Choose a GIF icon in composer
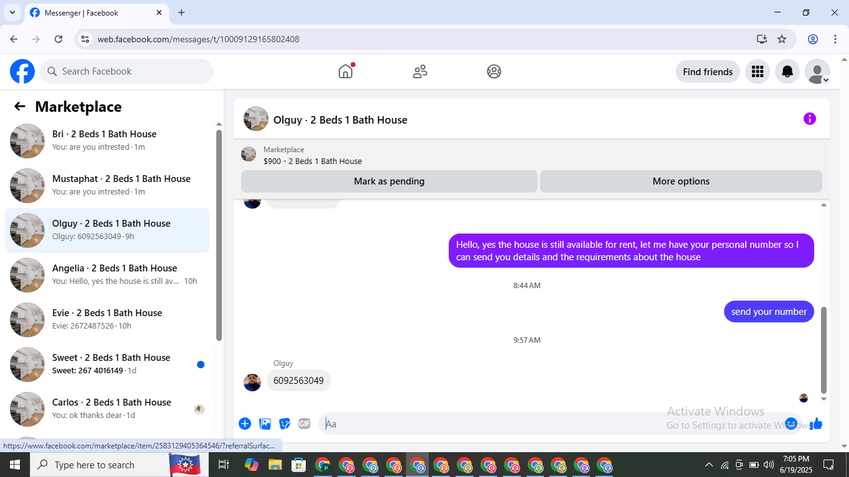Screen dimensions: 849x477 pyautogui.click(x=305, y=424)
